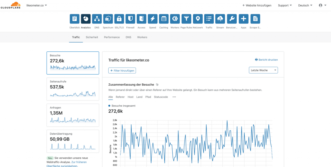Screen dimensions: 331x167
Task: Expand the Support dropdown menu
Action: coord(285,5)
